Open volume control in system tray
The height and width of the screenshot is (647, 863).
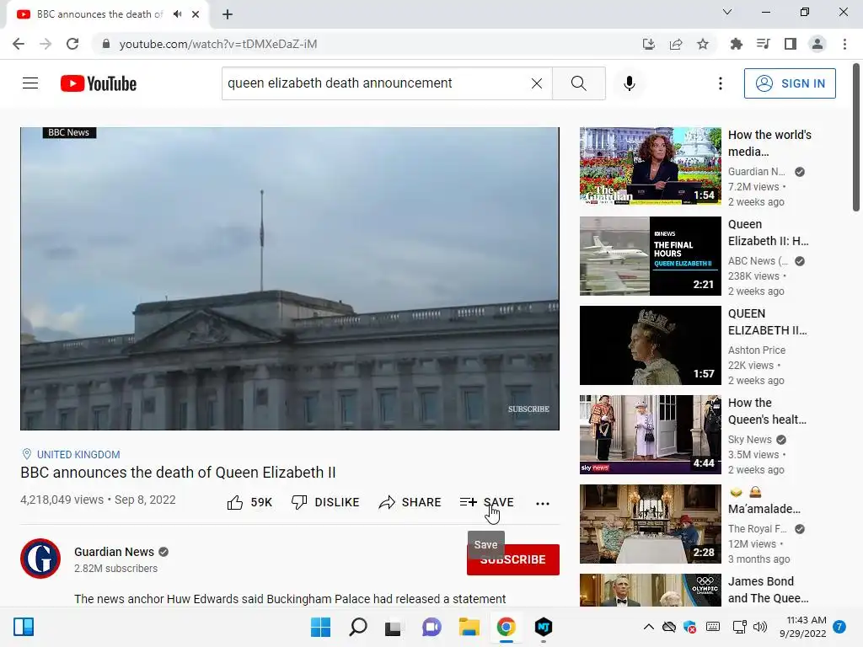(760, 627)
